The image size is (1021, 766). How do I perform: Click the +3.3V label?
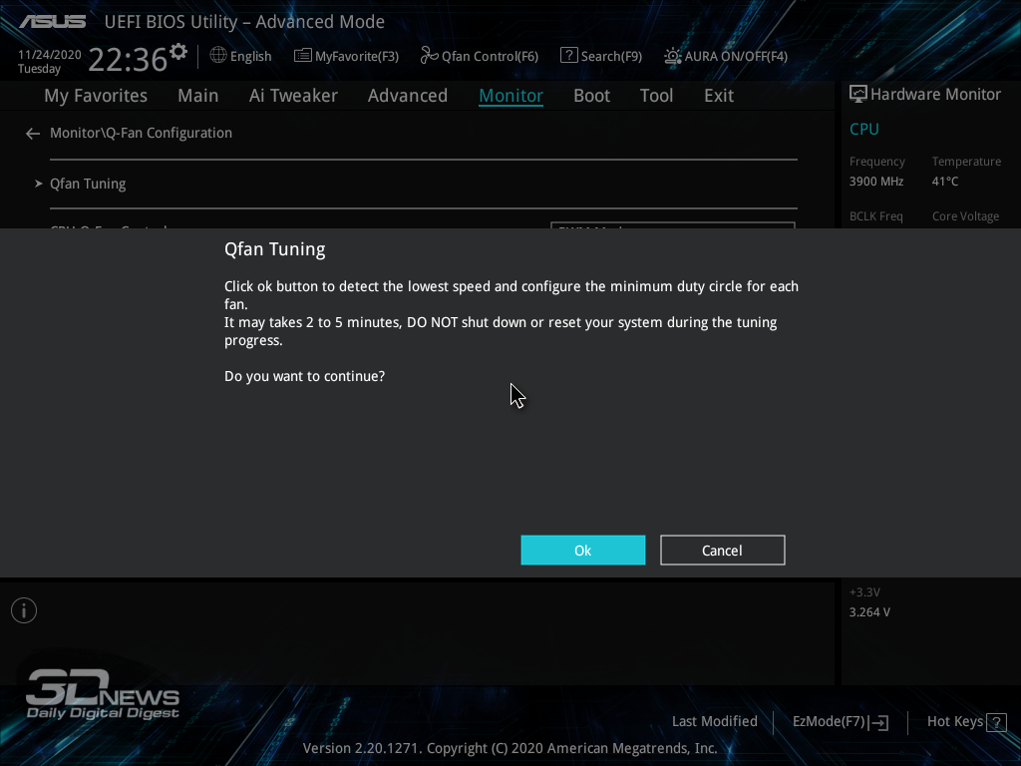[864, 592]
